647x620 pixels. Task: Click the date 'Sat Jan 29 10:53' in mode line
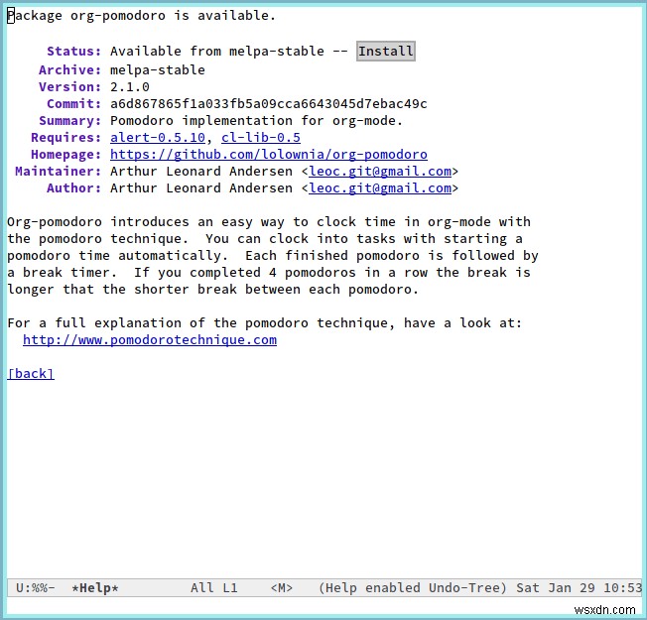579,588
